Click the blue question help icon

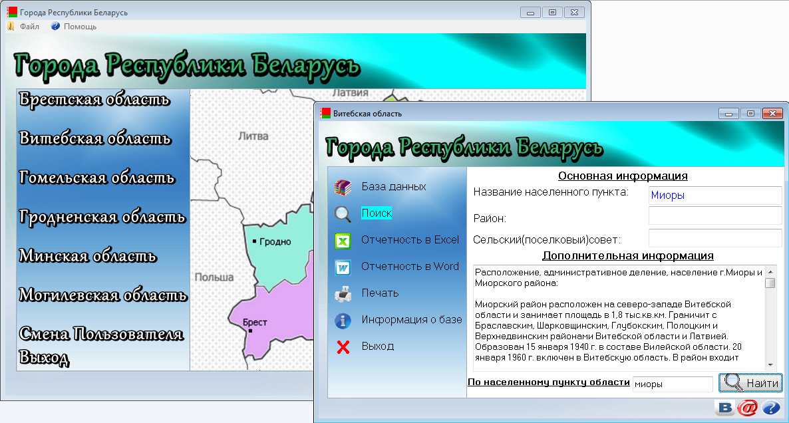pyautogui.click(x=771, y=408)
